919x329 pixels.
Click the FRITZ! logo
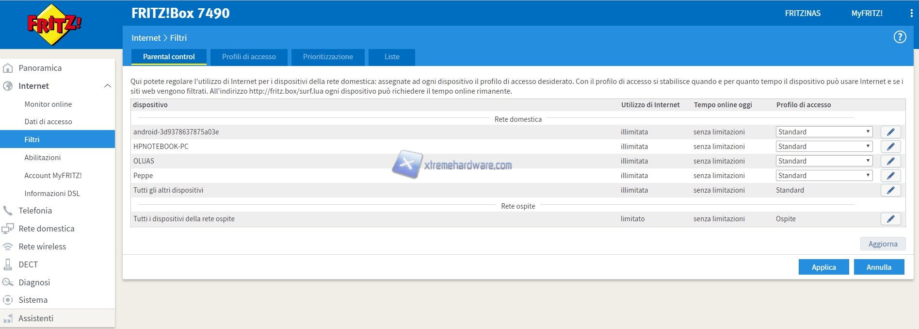pyautogui.click(x=54, y=24)
